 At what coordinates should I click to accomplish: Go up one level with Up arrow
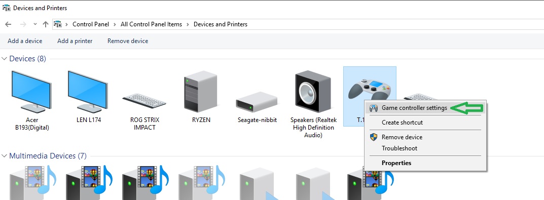pyautogui.click(x=46, y=24)
